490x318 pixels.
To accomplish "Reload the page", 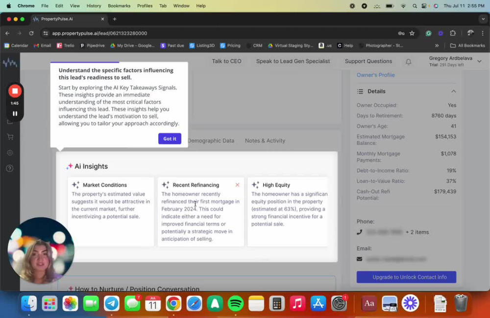I will click(31, 33).
